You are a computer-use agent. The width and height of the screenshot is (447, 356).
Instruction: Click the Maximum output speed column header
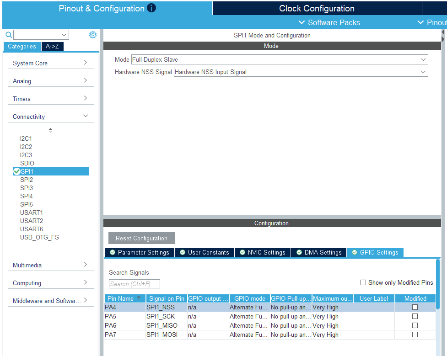(x=333, y=298)
